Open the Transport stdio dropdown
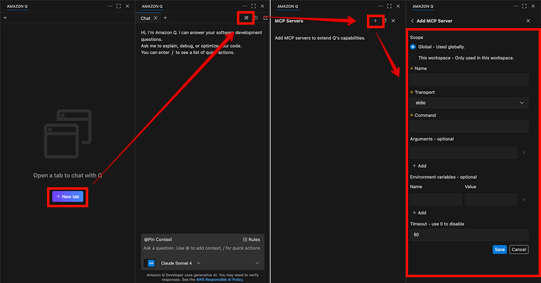The height and width of the screenshot is (283, 541). click(469, 103)
